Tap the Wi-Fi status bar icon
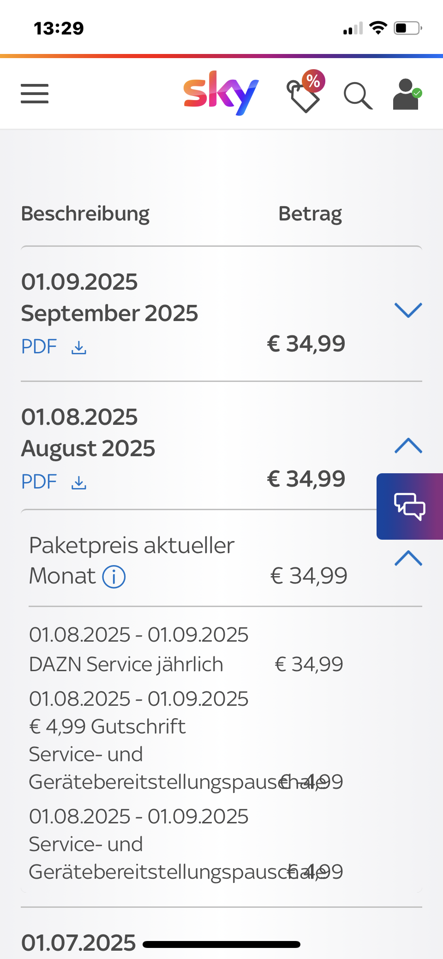Viewport: 443px width, 959px height. click(378, 28)
